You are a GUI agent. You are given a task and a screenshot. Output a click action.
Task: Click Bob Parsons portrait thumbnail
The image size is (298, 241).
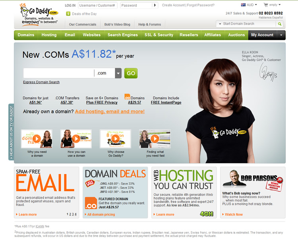[x=234, y=178]
